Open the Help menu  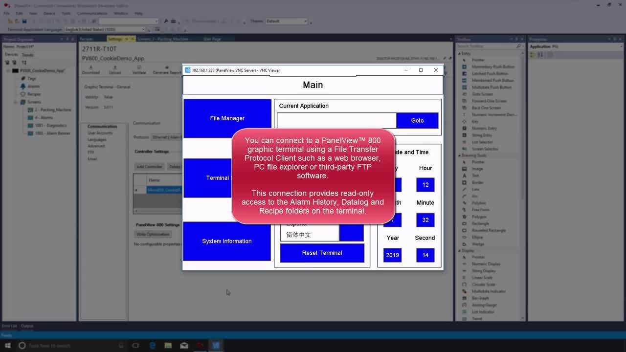(x=138, y=13)
